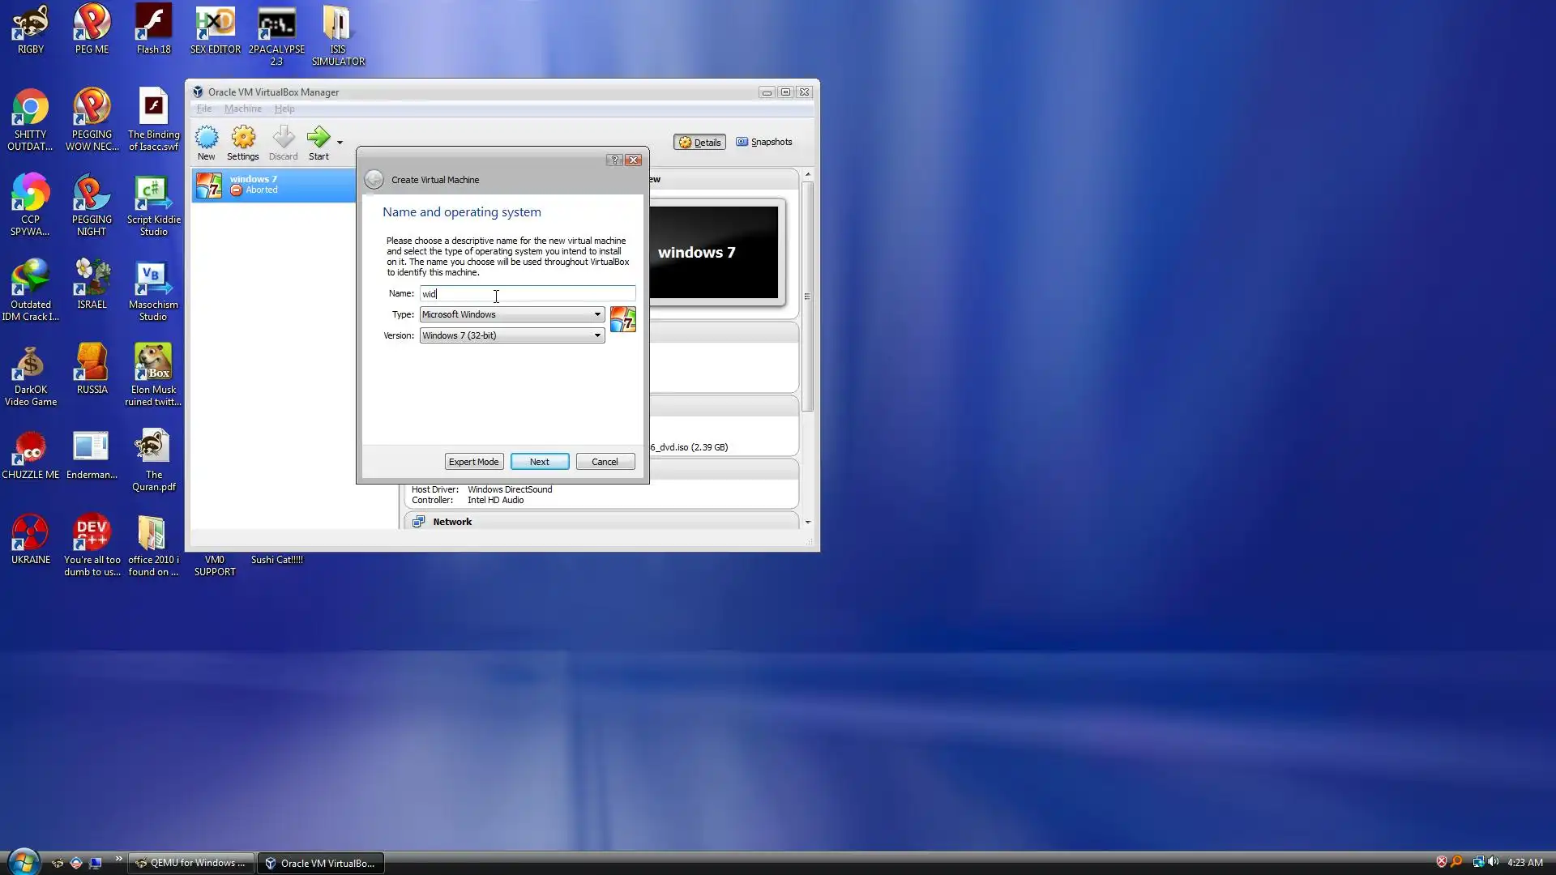Click the green Start arrow icon
This screenshot has width=1556, height=875.
[x=318, y=138]
